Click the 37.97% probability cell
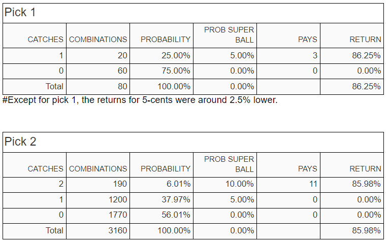This screenshot has width=389, height=244. click(161, 200)
